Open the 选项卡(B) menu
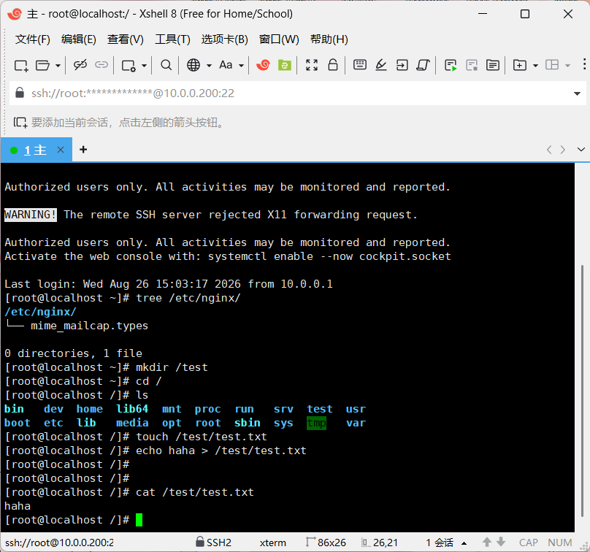 tap(224, 39)
